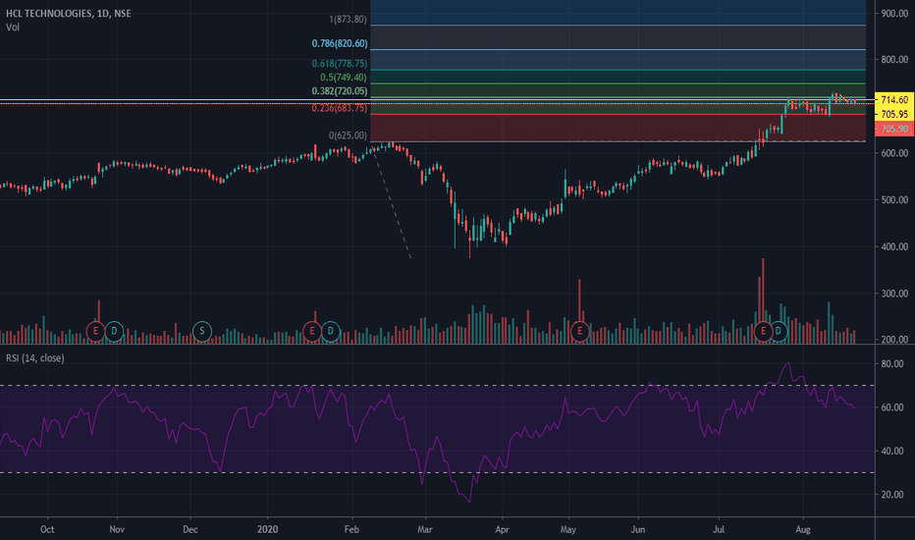The height and width of the screenshot is (540, 915).
Task: Click the Dec label on time axis
Action: (190, 529)
